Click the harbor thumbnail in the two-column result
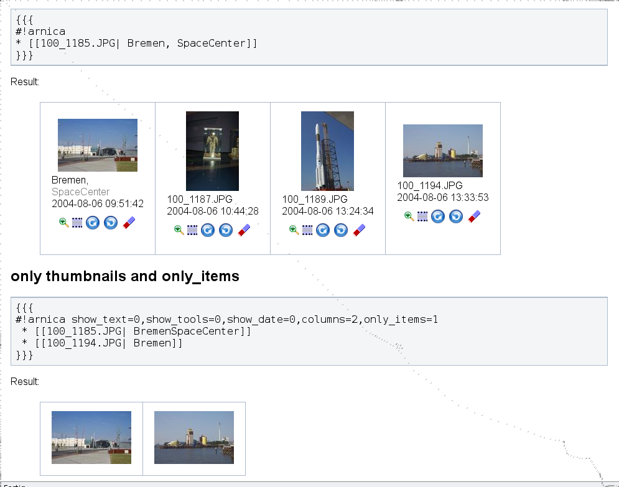Viewport: 619px width, 487px height. [x=194, y=437]
